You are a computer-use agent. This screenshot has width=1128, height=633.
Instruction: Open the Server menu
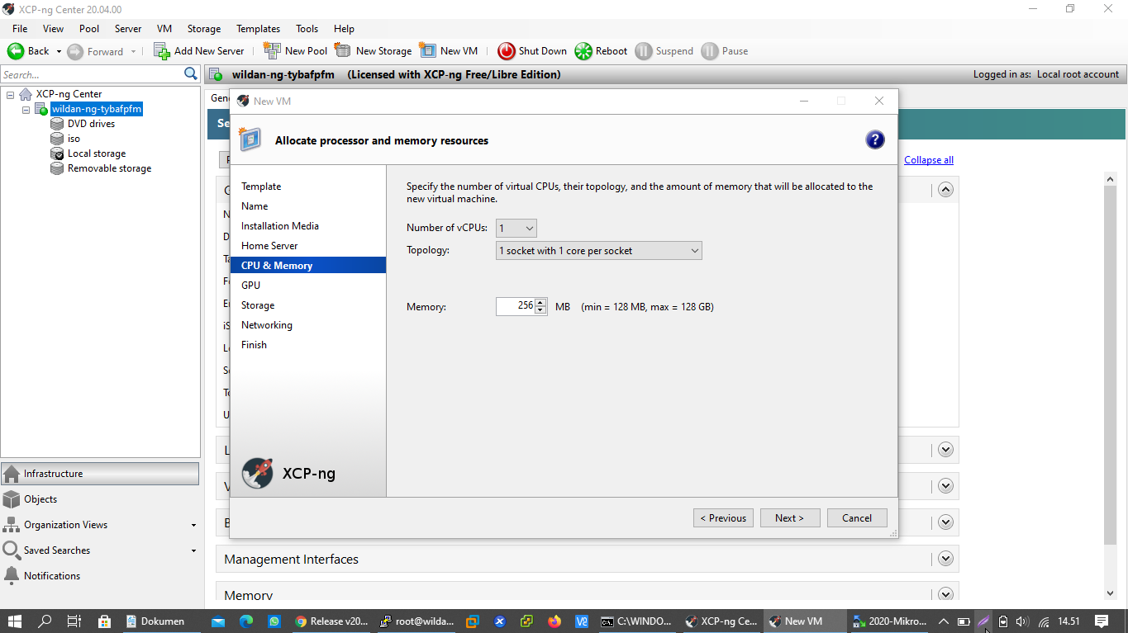(x=128, y=28)
